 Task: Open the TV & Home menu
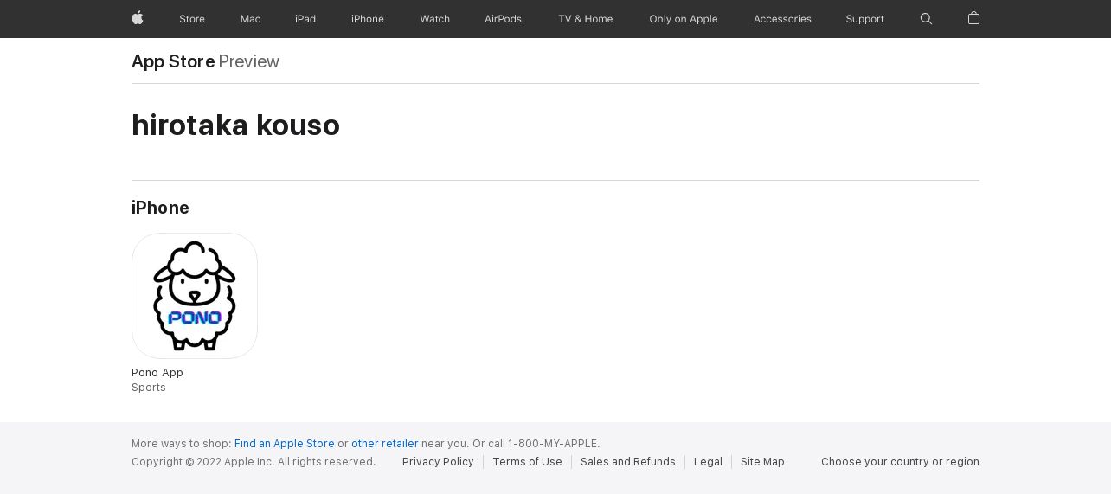tap(586, 19)
